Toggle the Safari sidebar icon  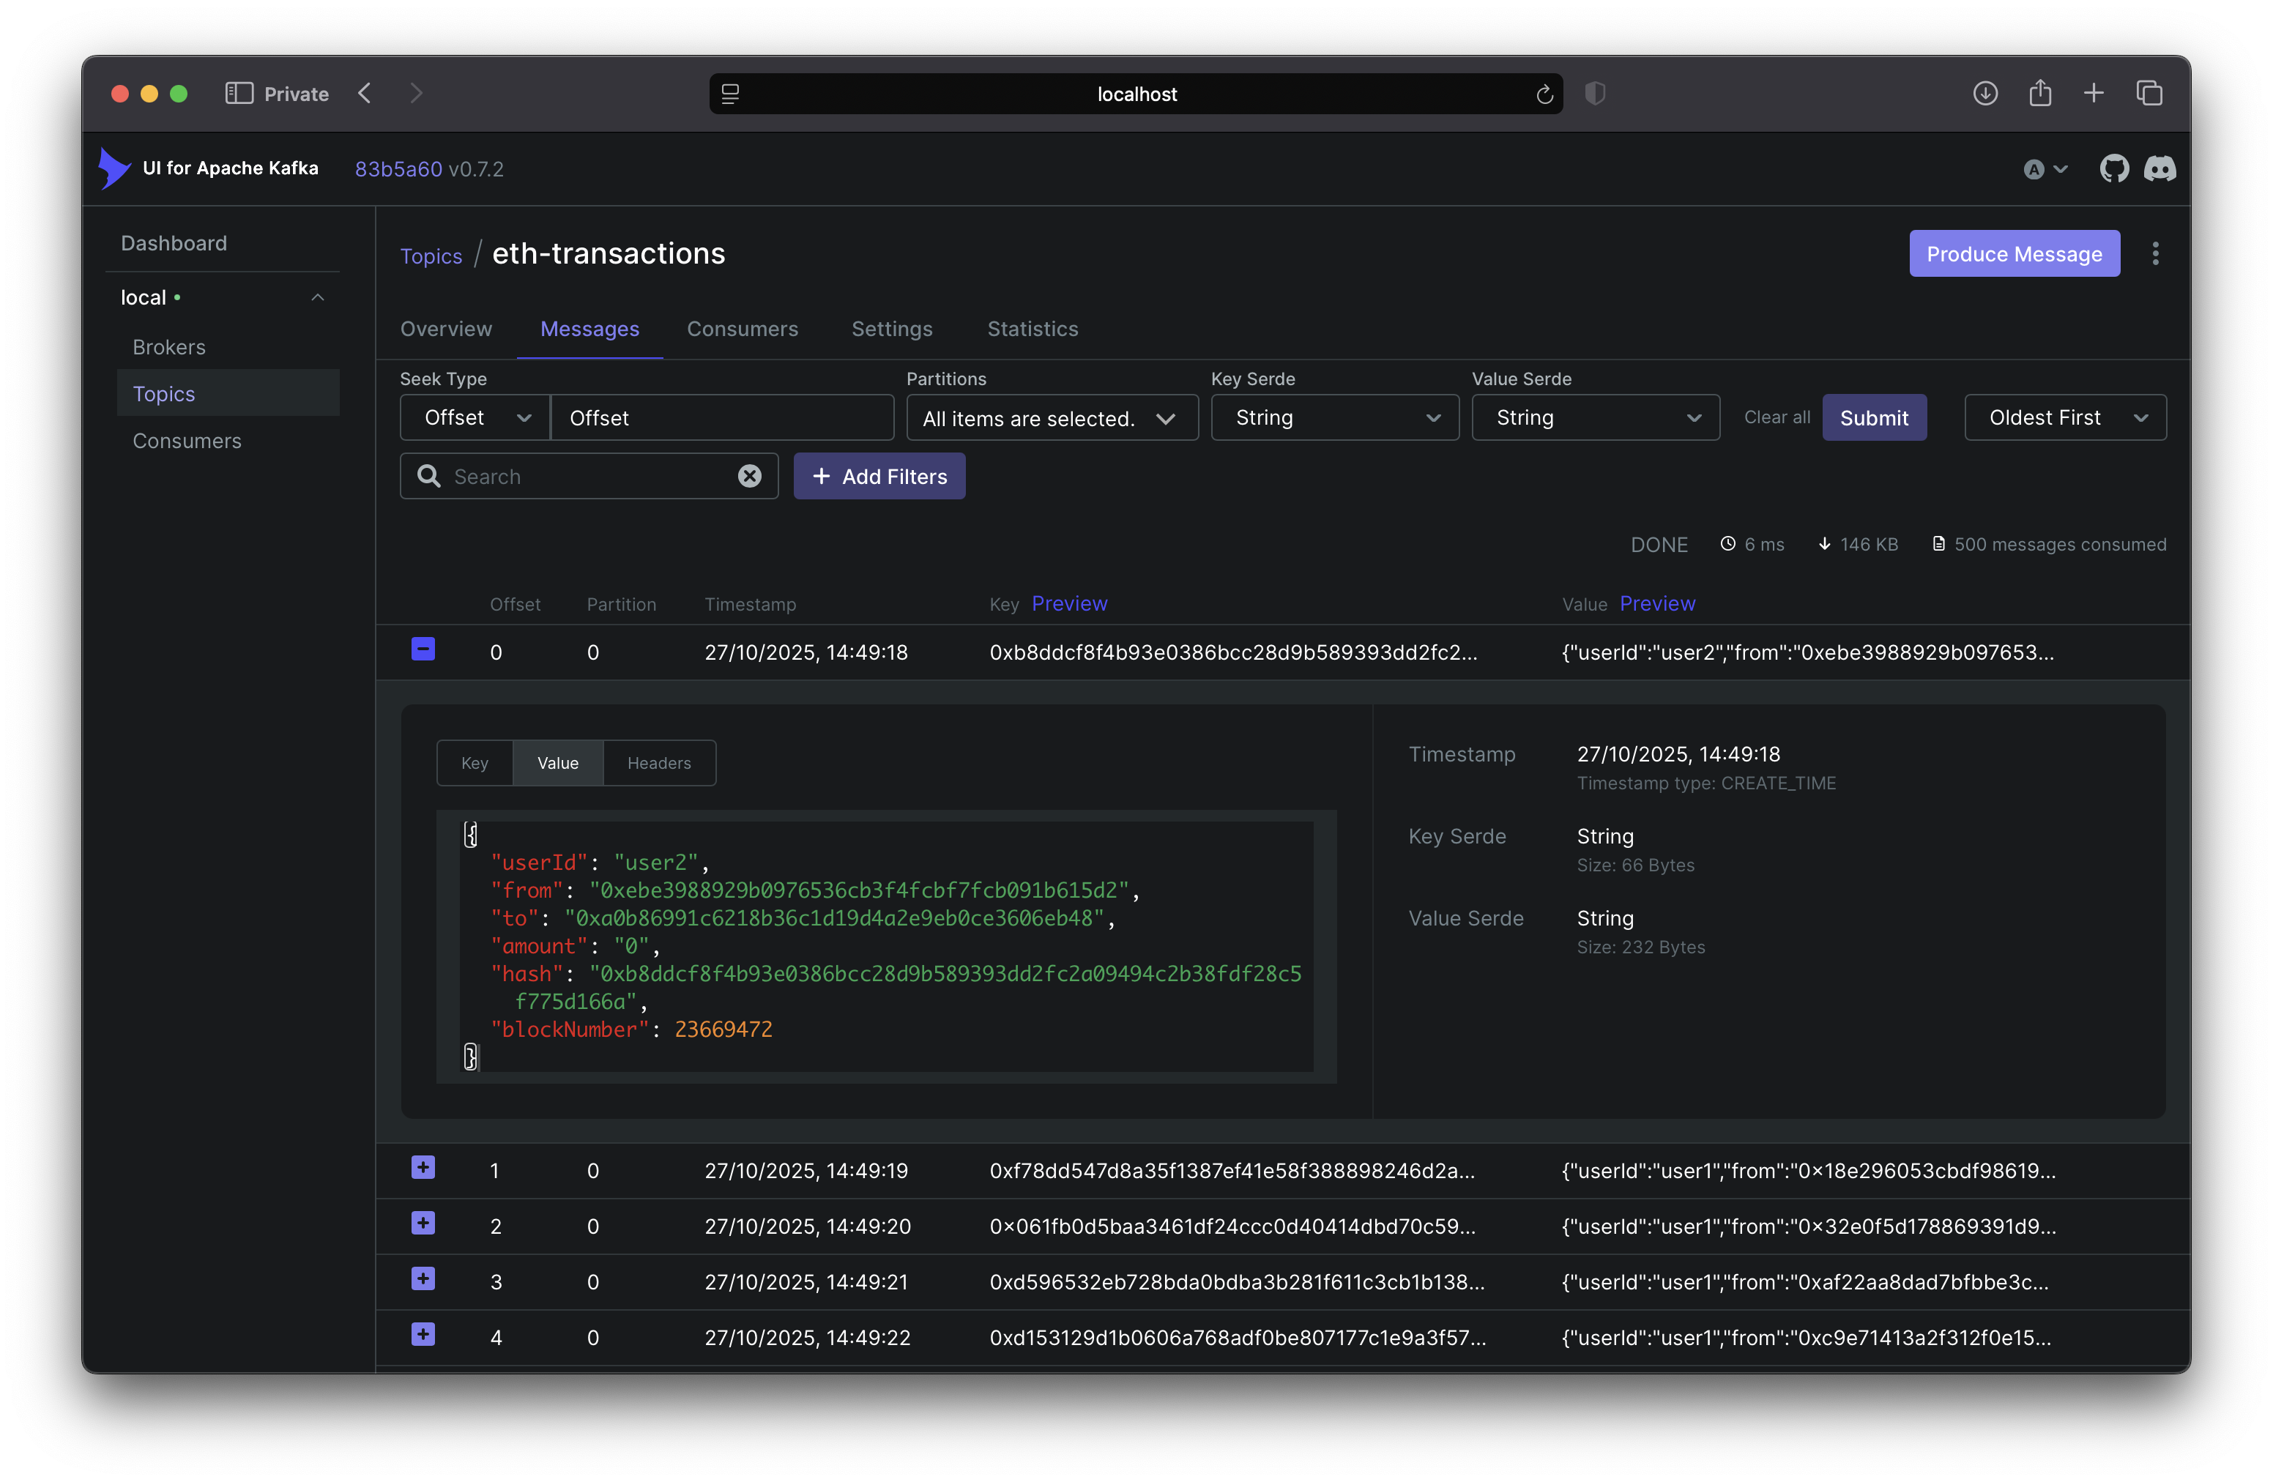coord(238,92)
